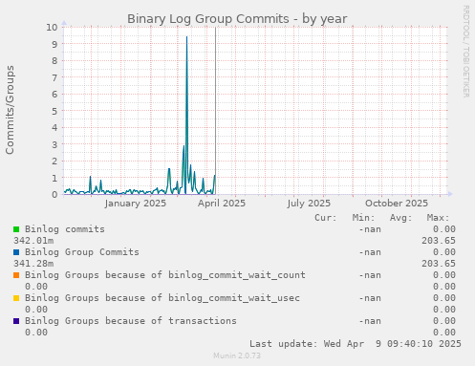Click the 'July 2025' axis label
This screenshot has width=475, height=366.
click(309, 204)
